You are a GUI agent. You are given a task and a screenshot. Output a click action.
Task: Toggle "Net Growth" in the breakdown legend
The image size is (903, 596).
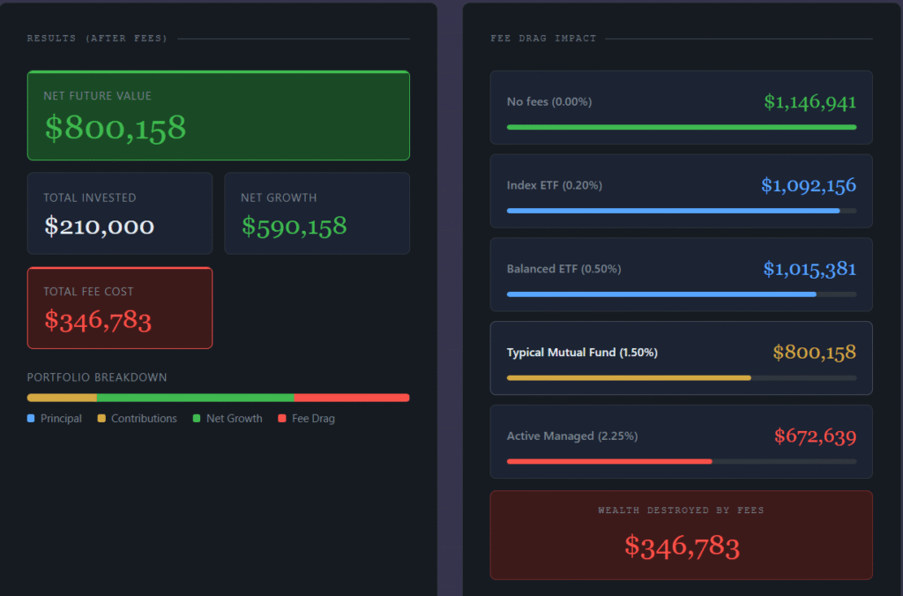click(227, 418)
